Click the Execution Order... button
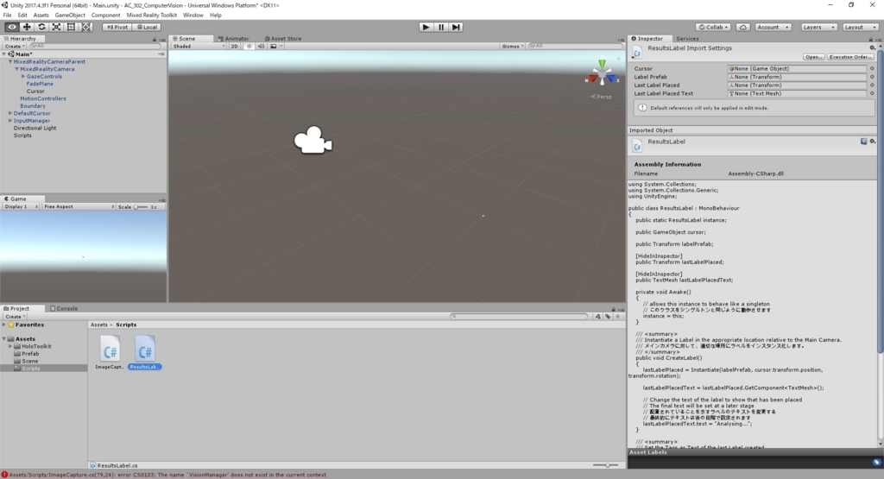 click(850, 57)
